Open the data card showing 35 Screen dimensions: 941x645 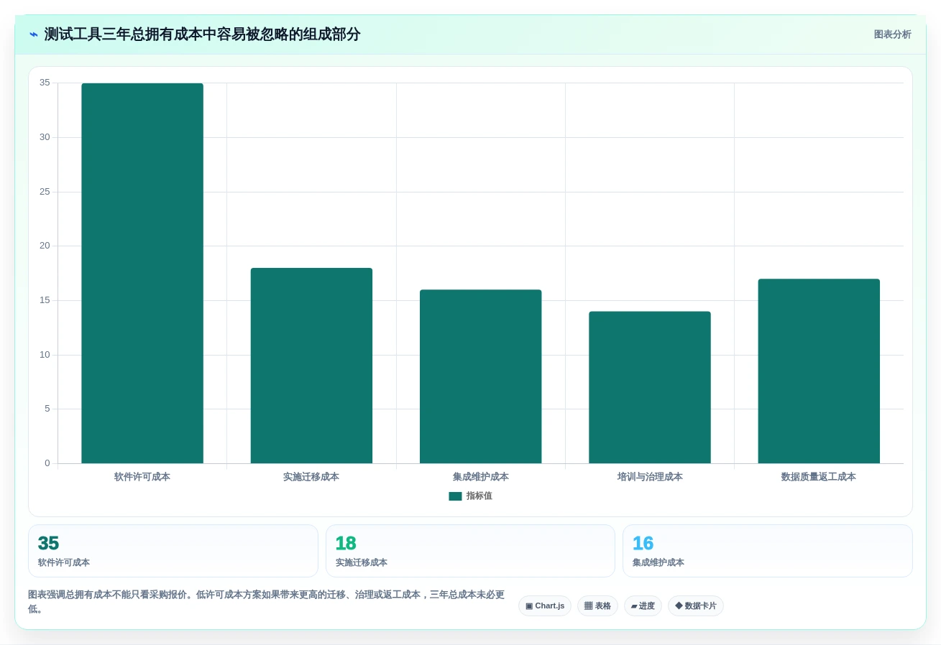pos(173,551)
